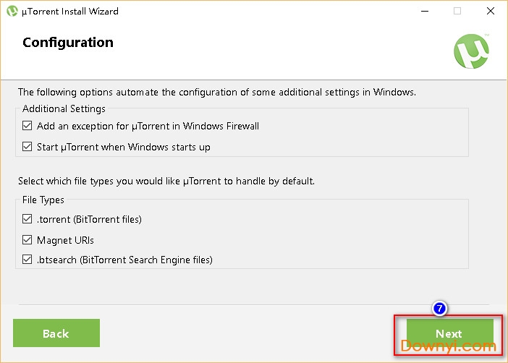
Task: Click the Windows settings description sentence
Action: (217, 92)
